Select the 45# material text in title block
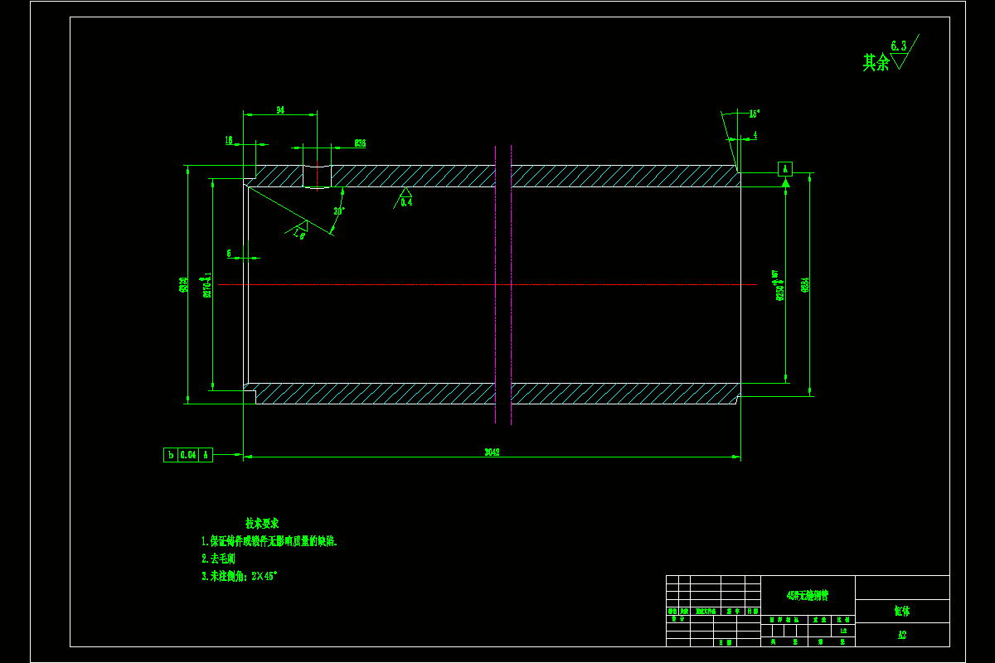995x663 pixels. (x=808, y=595)
